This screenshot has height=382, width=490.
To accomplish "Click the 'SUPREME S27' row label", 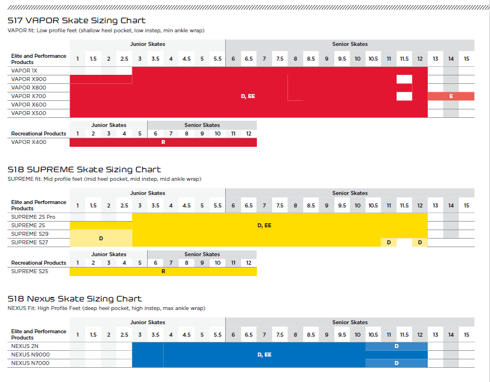I will click(29, 243).
